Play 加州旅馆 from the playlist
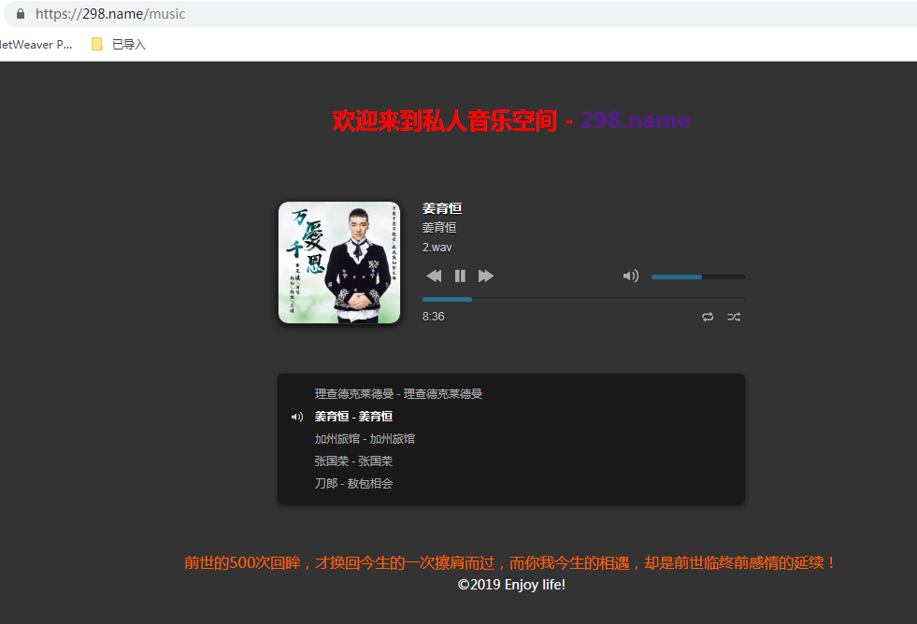Viewport: 917px width, 624px height. (x=365, y=438)
